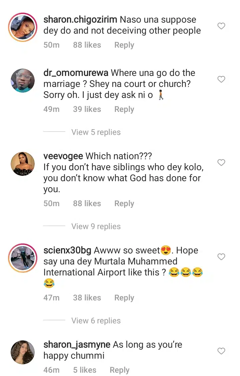Image resolution: width=240 pixels, height=376 pixels.
Task: Tap heart icon on dr_omomurewa's comment
Action: click(221, 79)
